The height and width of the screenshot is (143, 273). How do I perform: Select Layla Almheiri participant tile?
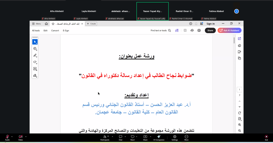89,11
